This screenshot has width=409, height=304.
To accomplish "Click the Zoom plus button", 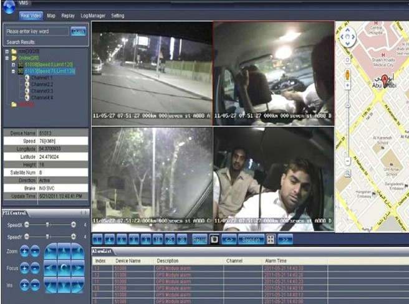I will coord(24,251).
